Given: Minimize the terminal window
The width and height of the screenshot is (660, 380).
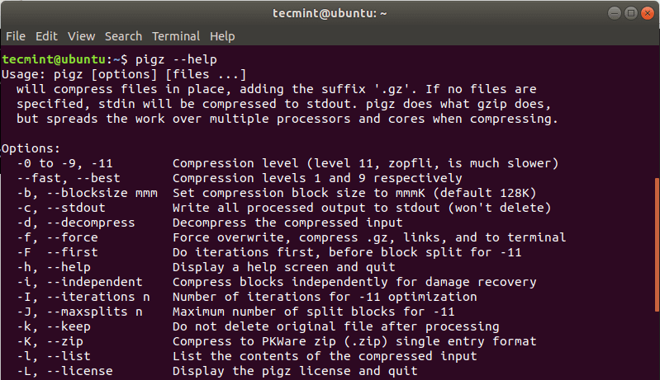Looking at the screenshot, I should point(614,13).
